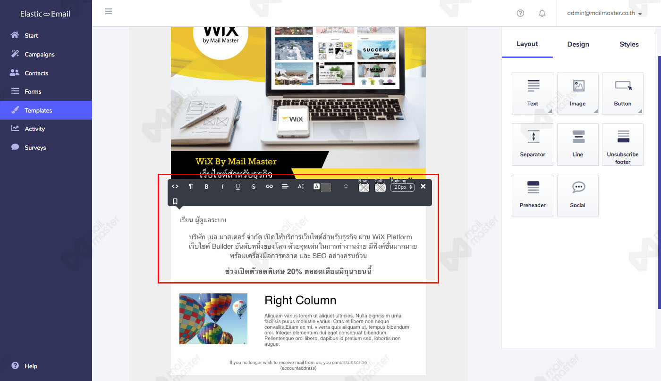
Task: Open the font size tool
Action: click(301, 186)
